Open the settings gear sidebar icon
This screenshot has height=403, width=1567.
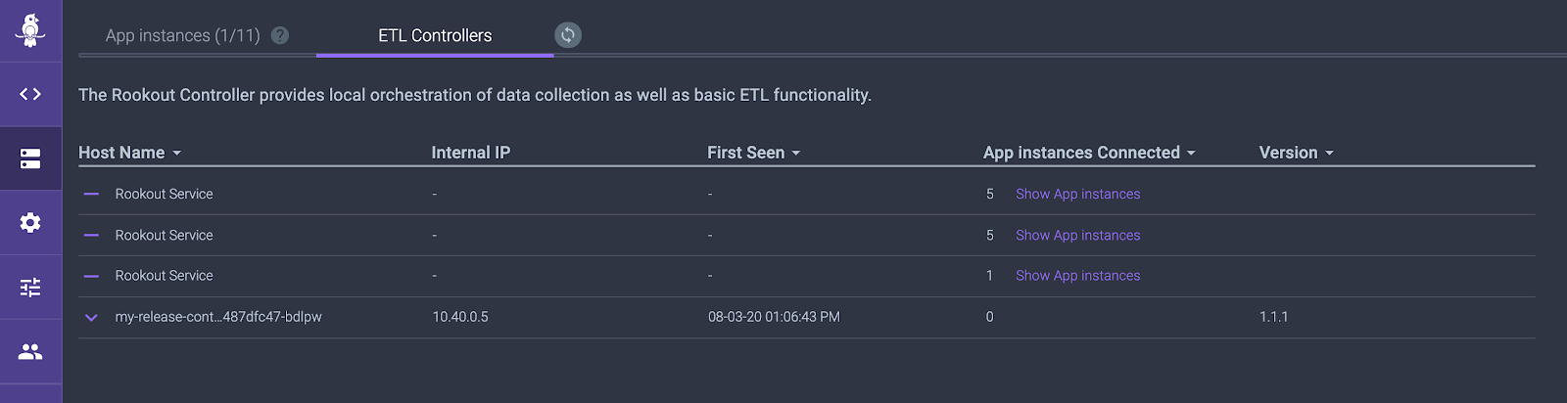coord(30,223)
